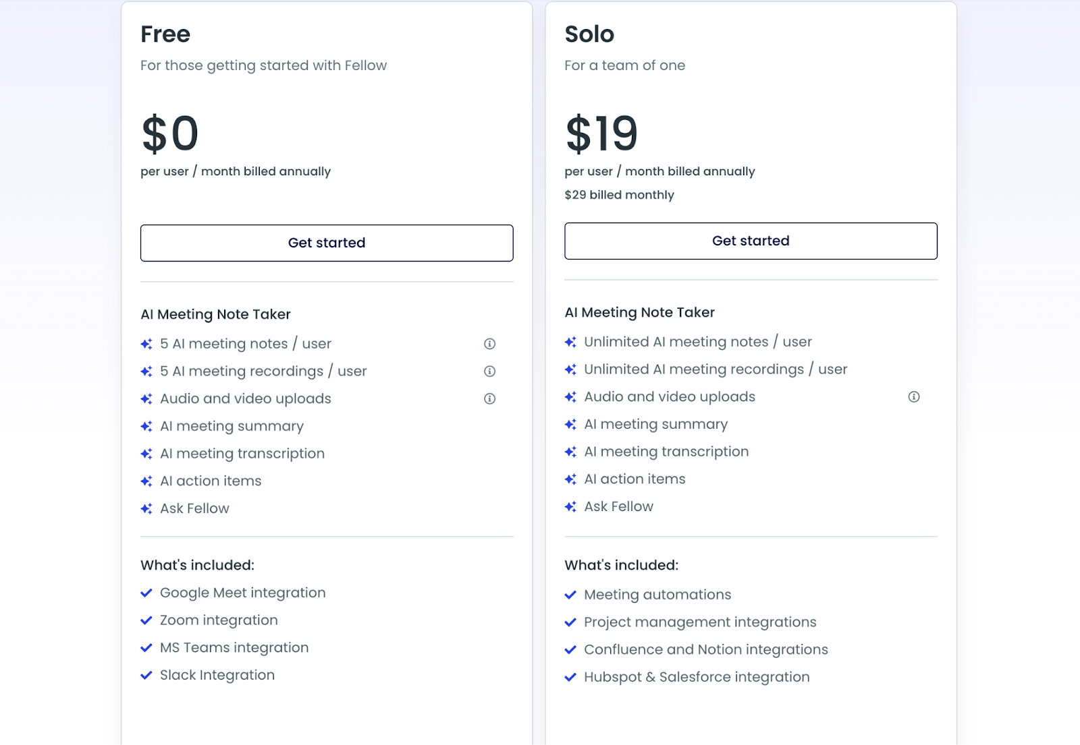Screen dimensions: 1080x745
Task: Click the sparkle icon beside Solo AI action items
Action: click(570, 479)
